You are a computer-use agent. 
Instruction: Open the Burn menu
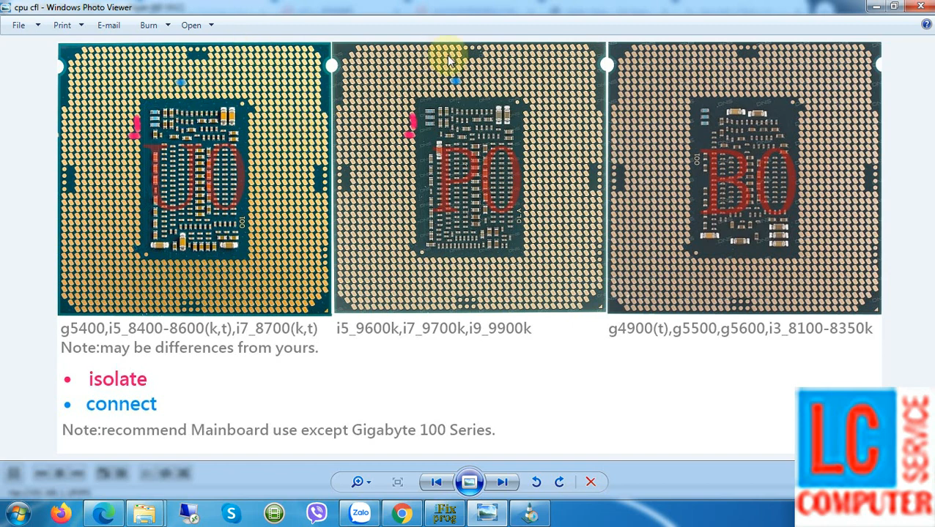[x=149, y=25]
